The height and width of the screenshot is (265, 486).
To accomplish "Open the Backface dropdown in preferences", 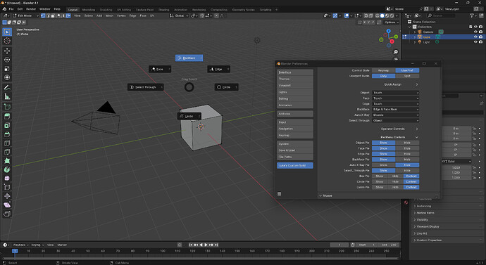I will point(396,109).
